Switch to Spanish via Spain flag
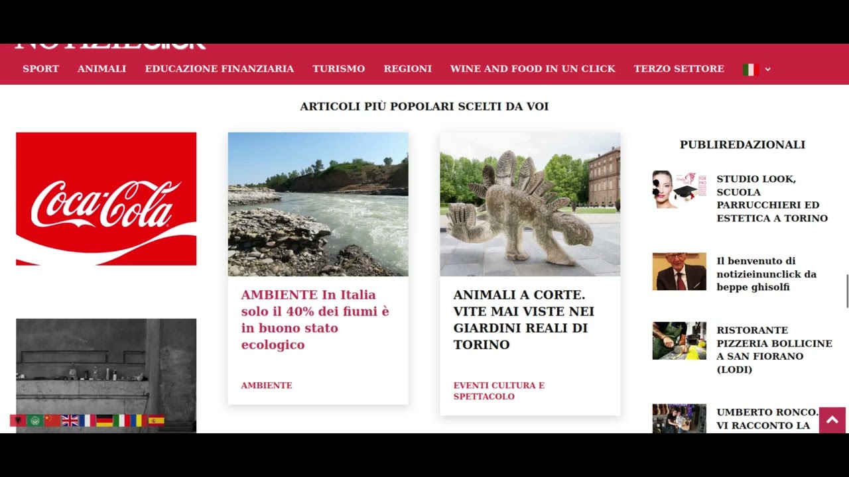Screen dimensions: 849x477 click(x=156, y=421)
